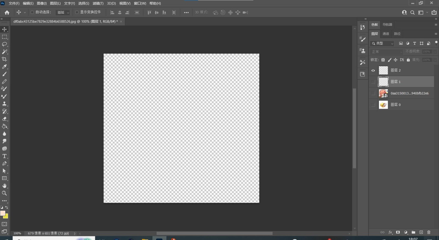The image size is (439, 240).
Task: Open the blend mode 正常 dropdown
Action: pyautogui.click(x=387, y=52)
